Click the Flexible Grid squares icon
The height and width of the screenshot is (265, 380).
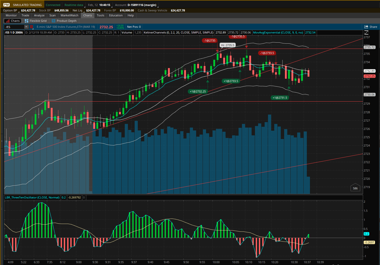click(26, 21)
